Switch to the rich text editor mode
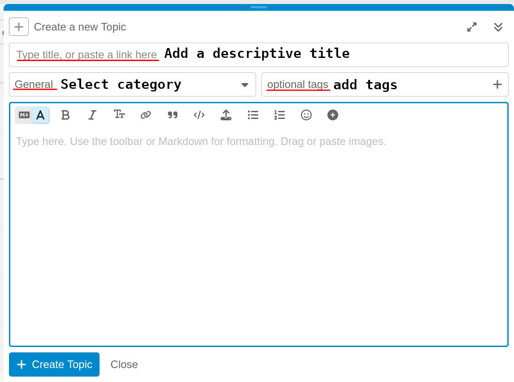514x382 pixels. 40,115
